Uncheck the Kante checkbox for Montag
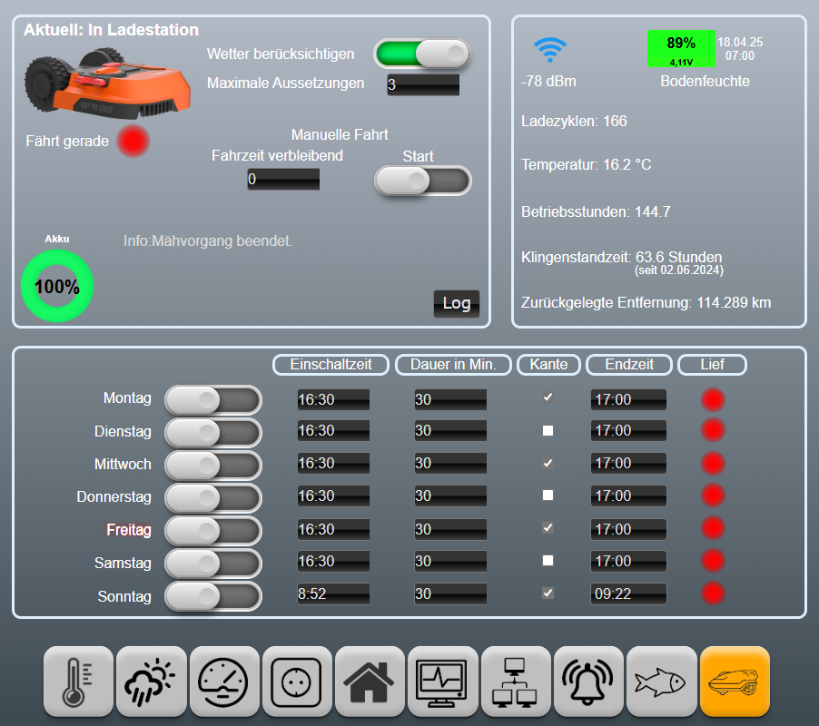Image resolution: width=819 pixels, height=726 pixels. point(548,397)
